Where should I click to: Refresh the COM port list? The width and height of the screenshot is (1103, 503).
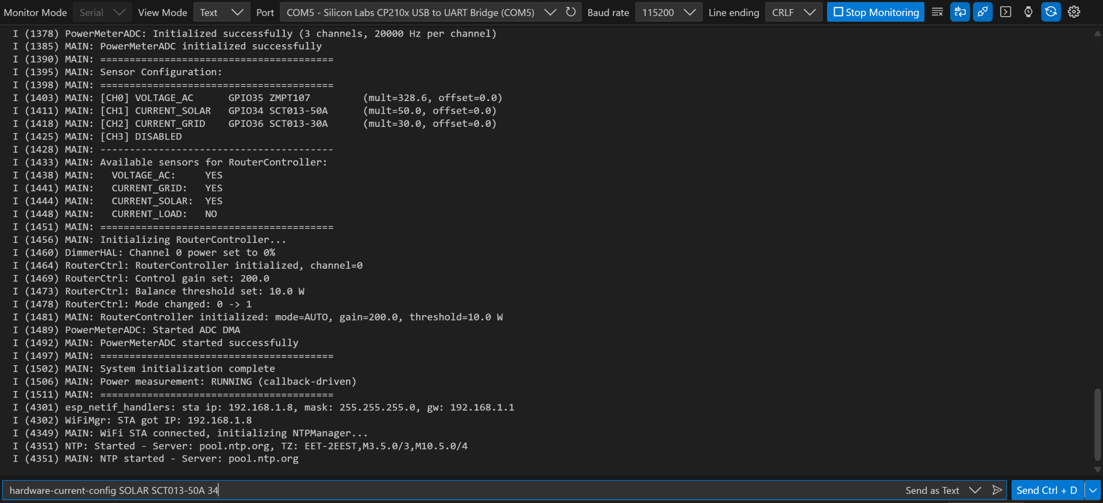(x=570, y=12)
